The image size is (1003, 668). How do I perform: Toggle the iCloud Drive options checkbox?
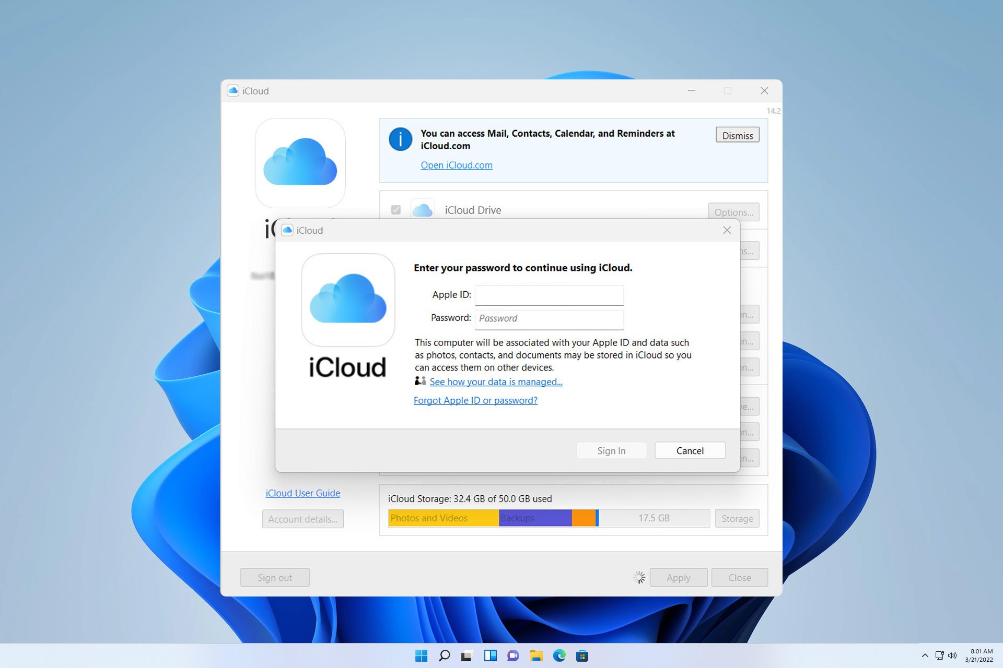coord(395,209)
